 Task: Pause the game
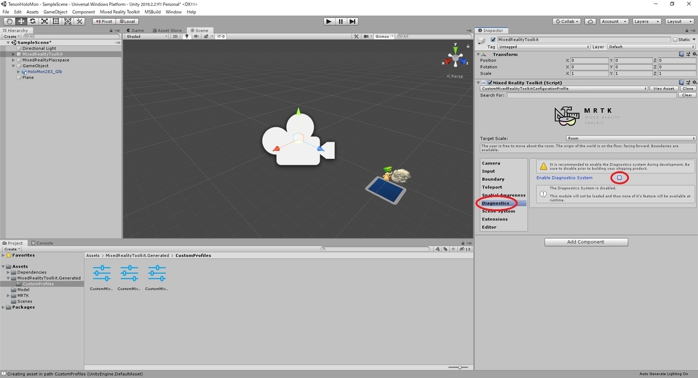tap(341, 22)
